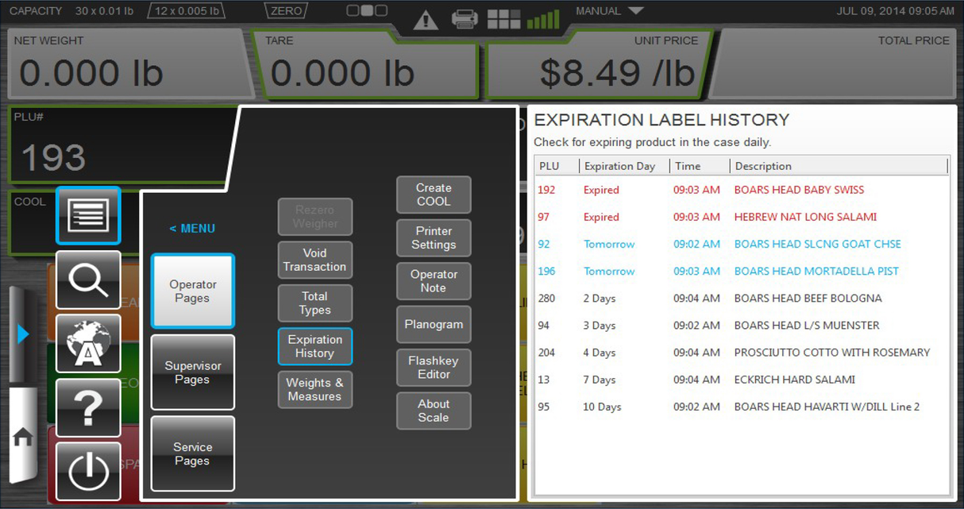Click the printer status icon in the top bar
964x509 pixels.
click(465, 17)
